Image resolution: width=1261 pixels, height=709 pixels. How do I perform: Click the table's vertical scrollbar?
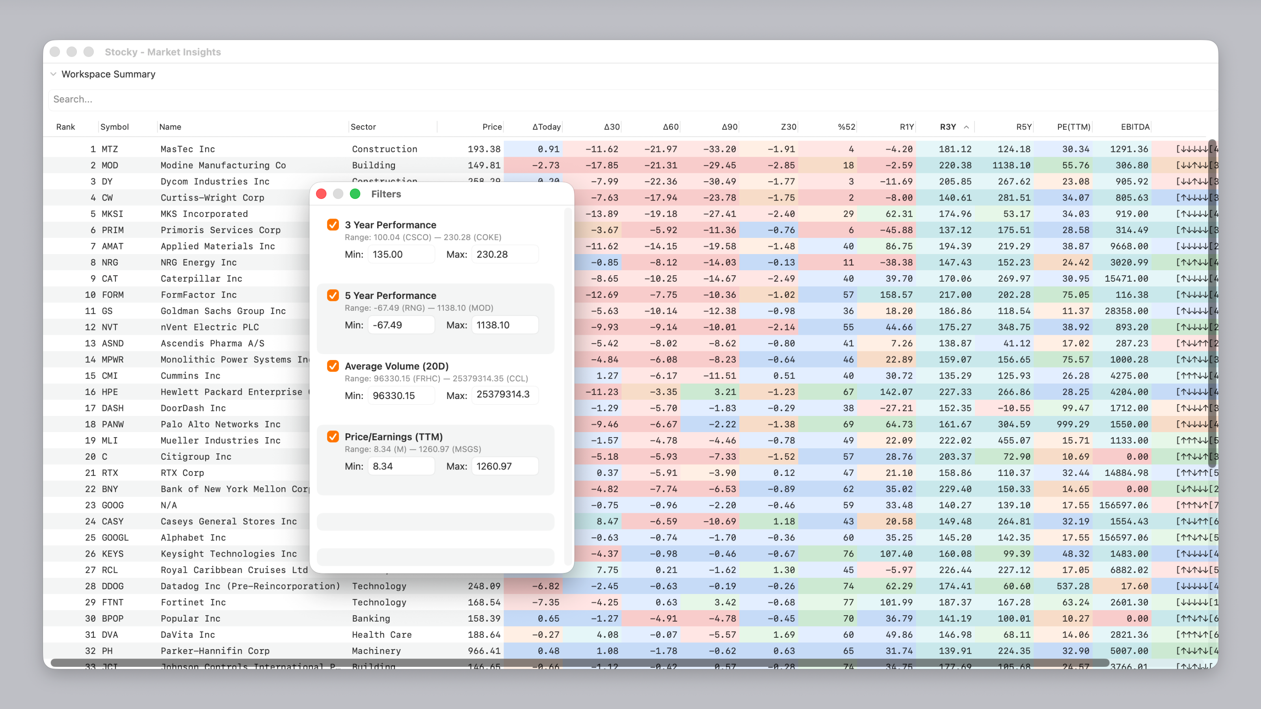pos(1212,303)
